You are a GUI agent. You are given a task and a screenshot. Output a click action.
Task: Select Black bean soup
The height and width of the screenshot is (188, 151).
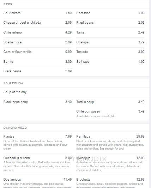coord(37,102)
